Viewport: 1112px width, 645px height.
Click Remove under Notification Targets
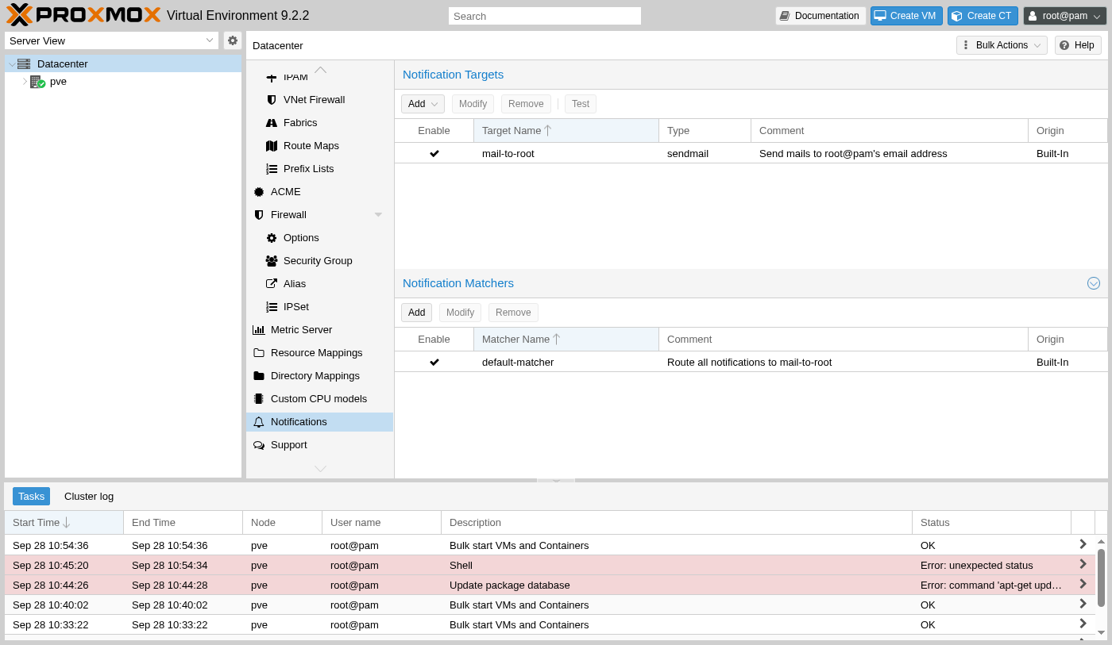(526, 104)
